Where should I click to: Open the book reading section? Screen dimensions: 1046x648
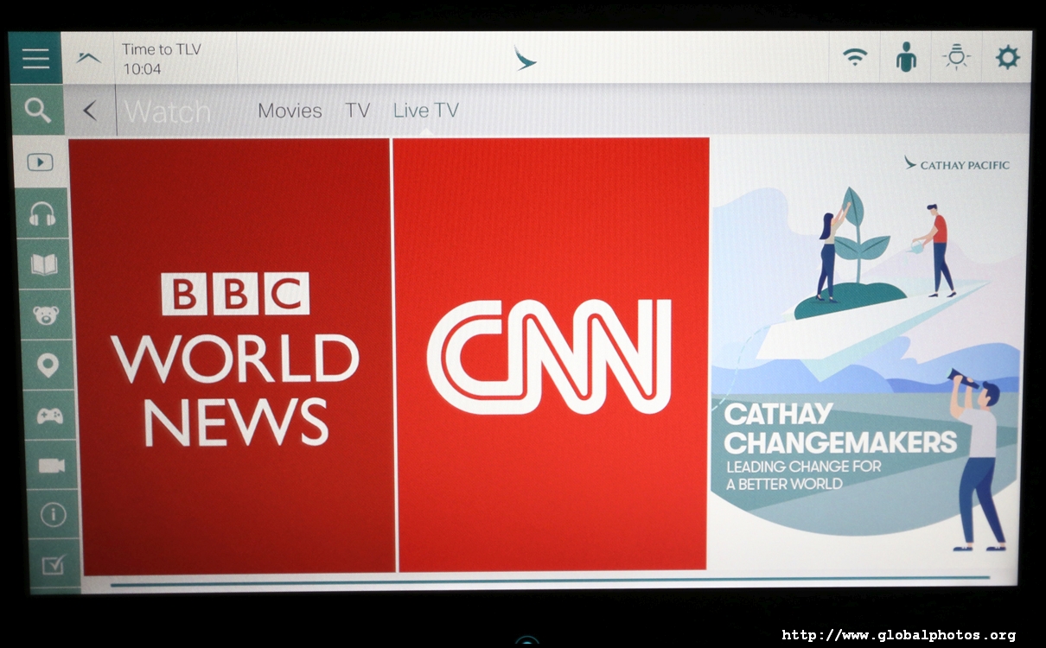pyautogui.click(x=43, y=264)
